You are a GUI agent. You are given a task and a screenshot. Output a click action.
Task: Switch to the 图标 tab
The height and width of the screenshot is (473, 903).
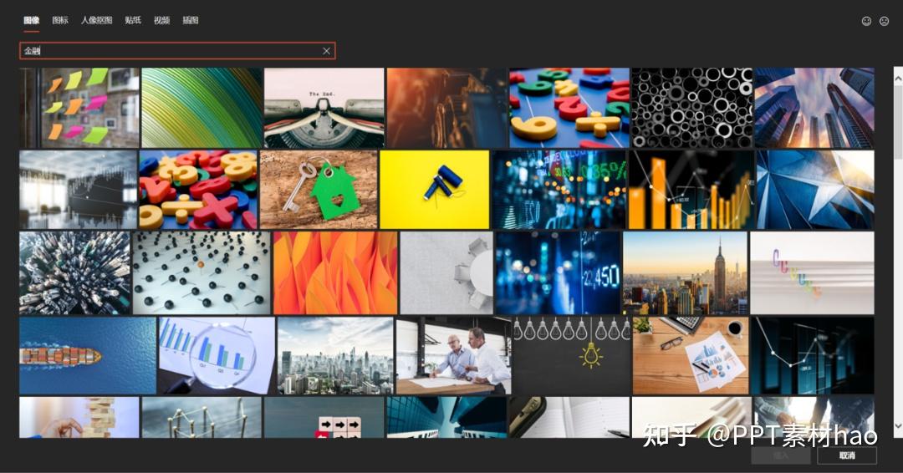(60, 20)
